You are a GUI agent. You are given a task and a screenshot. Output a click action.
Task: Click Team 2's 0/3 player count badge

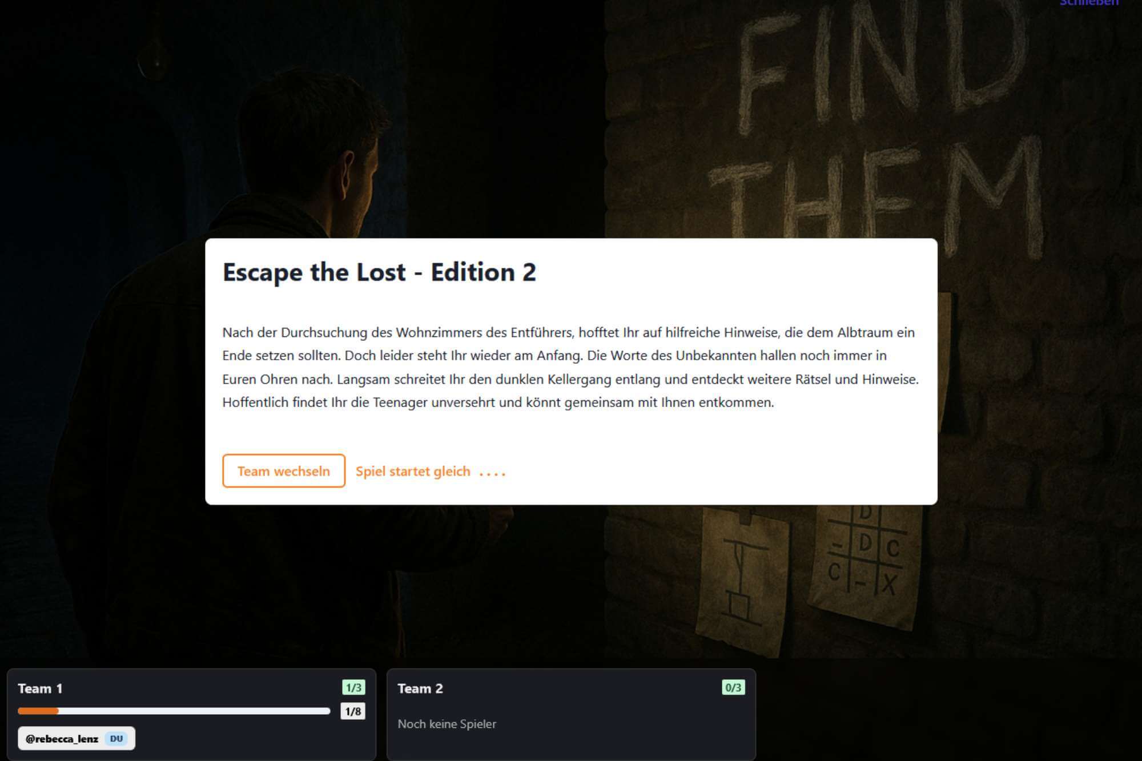pos(733,687)
